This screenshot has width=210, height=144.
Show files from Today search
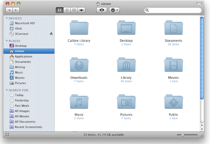(29, 95)
